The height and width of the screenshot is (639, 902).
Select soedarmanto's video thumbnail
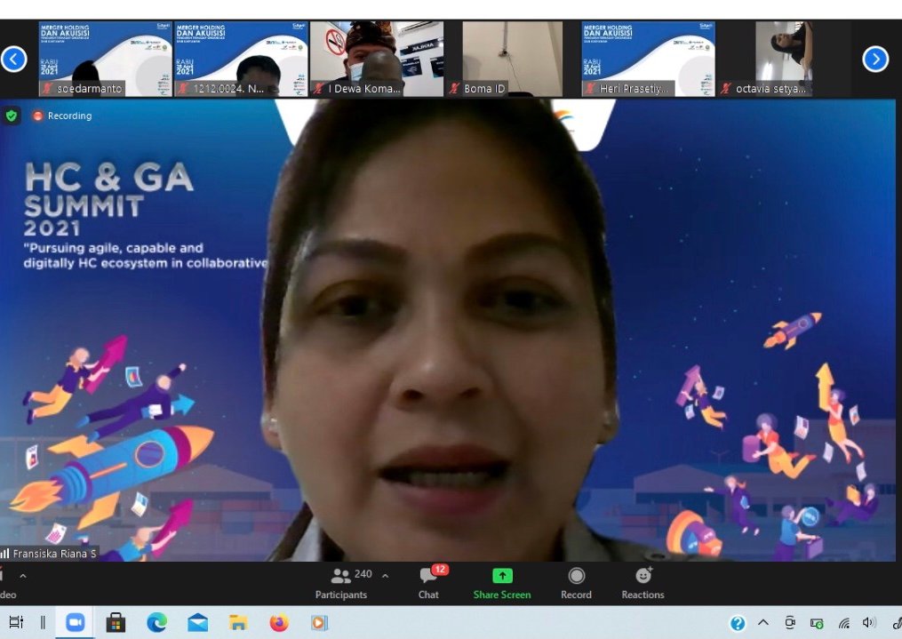click(x=105, y=59)
